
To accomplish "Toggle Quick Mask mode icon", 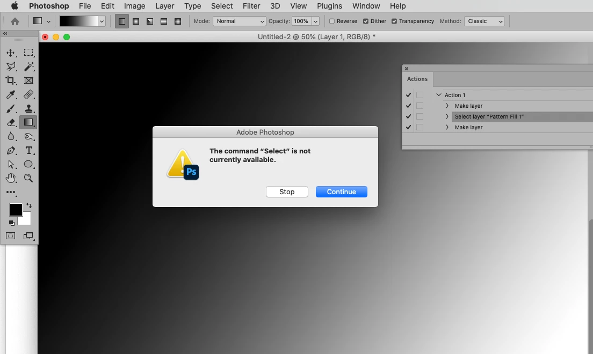I will pos(11,236).
